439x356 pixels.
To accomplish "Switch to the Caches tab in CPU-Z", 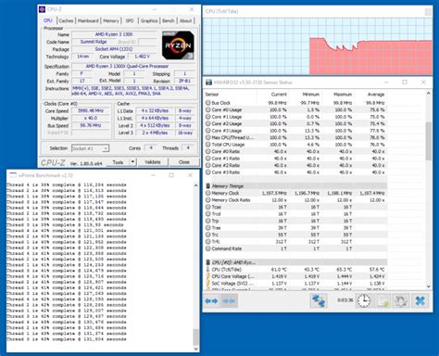I will [66, 21].
